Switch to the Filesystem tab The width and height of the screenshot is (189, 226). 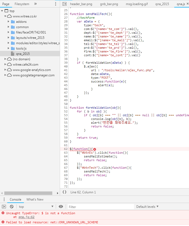point(22,4)
